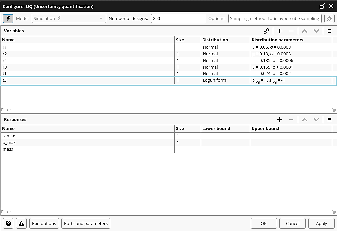Remove response with minus icon
The image size is (337, 231).
291,120
